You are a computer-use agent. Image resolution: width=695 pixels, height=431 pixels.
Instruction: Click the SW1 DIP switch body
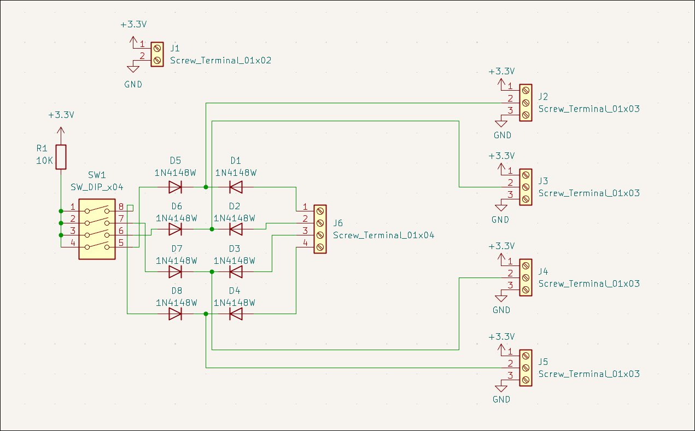[97, 229]
